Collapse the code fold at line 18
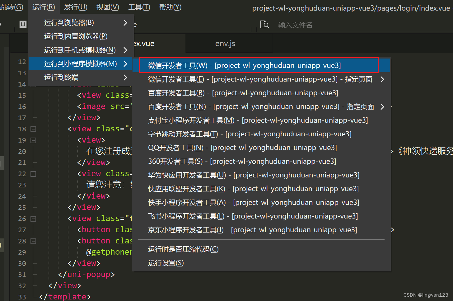The height and width of the screenshot is (301, 453). pyautogui.click(x=33, y=129)
